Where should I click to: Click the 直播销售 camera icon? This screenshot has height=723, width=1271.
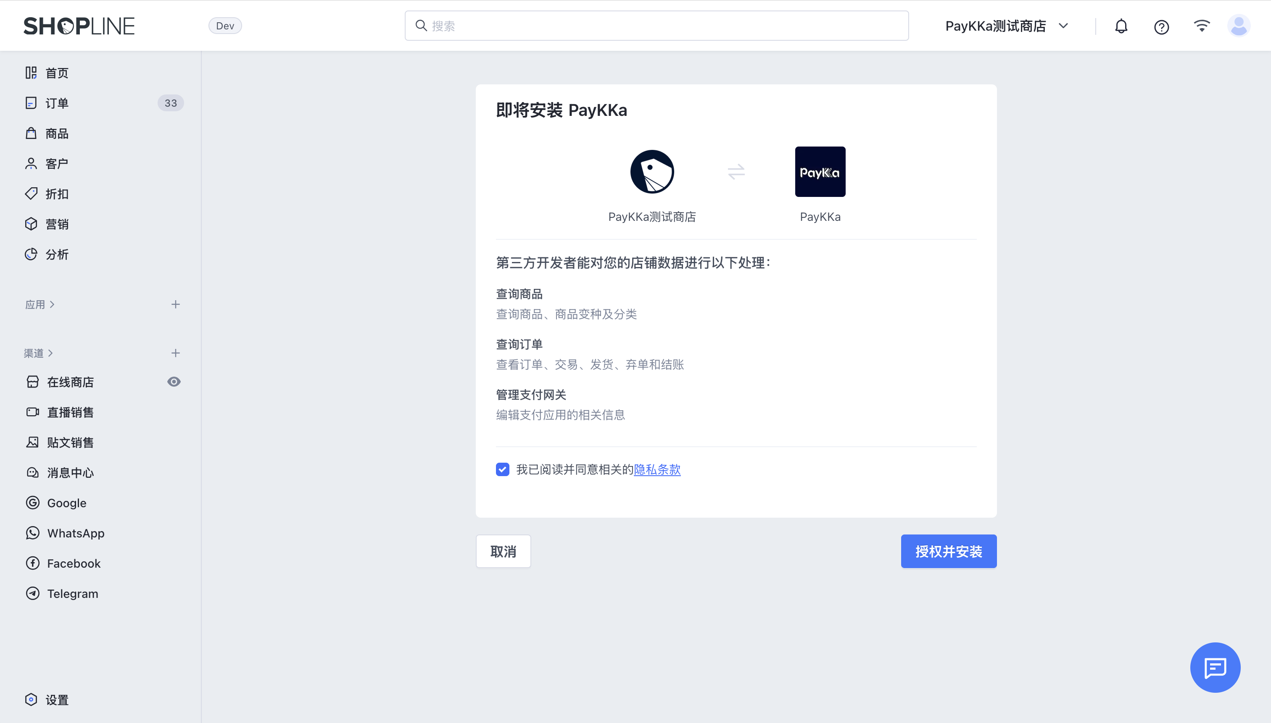[33, 412]
